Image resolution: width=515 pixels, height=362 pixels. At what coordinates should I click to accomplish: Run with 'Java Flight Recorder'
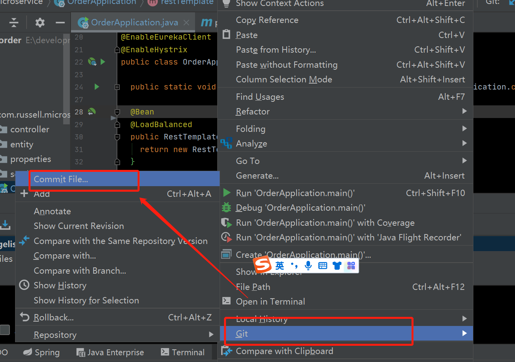tap(347, 237)
